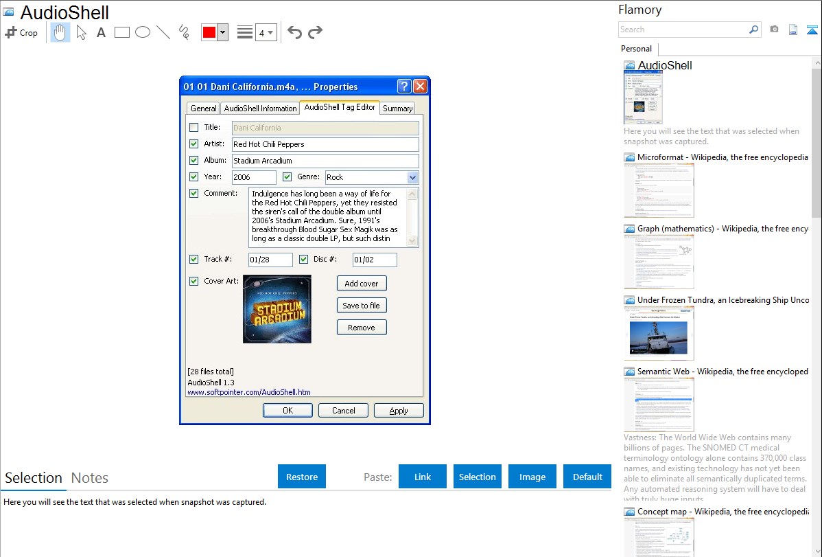This screenshot has height=557, width=822.
Task: Click the blue upload arrow icon
Action: 812,30
